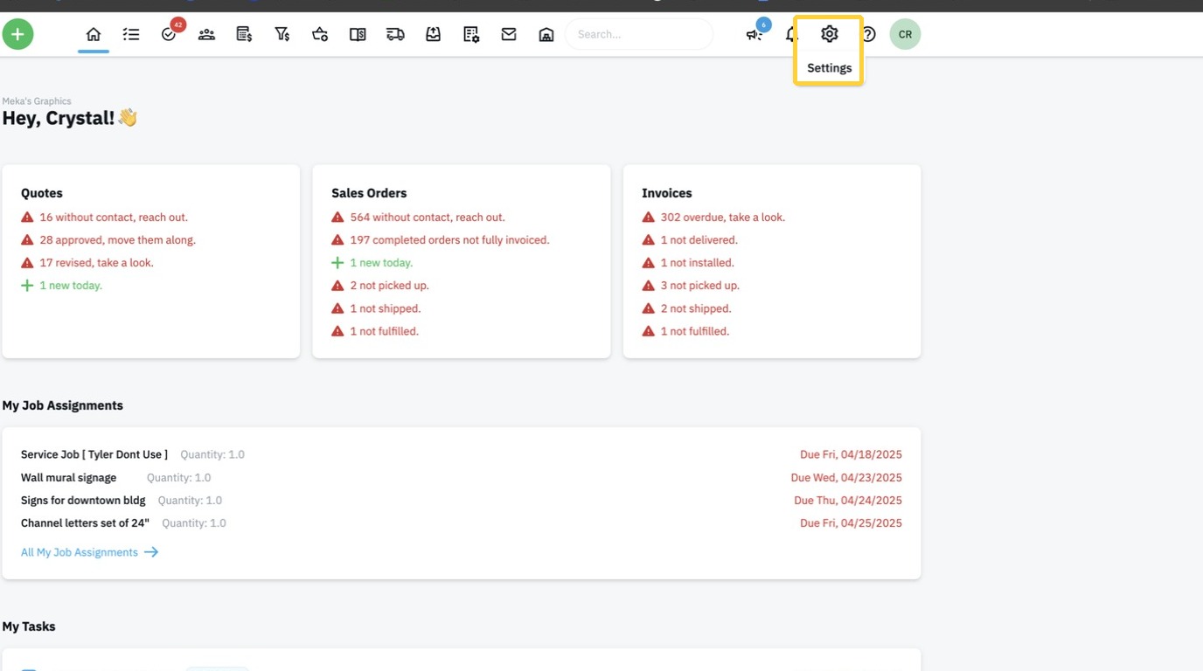Open '16 without contact, reach out.' quotes
The image size is (1203, 671).
click(x=114, y=218)
